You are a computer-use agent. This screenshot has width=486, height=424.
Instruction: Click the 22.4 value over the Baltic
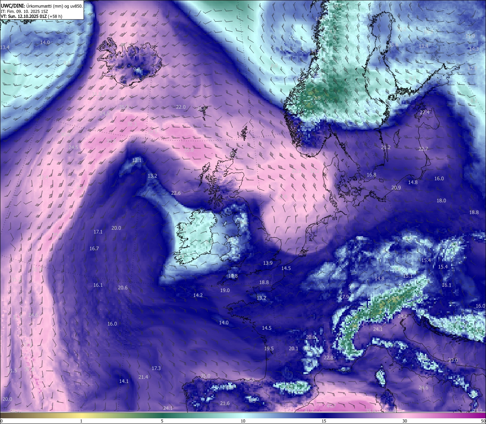(x=424, y=113)
